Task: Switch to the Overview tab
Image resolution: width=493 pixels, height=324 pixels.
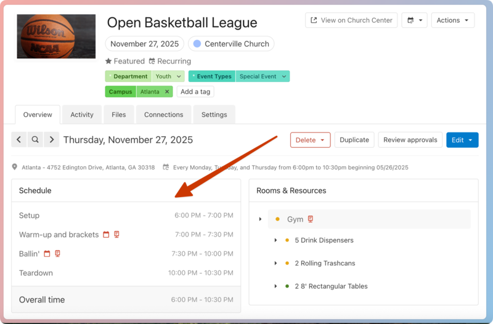Action: point(38,115)
